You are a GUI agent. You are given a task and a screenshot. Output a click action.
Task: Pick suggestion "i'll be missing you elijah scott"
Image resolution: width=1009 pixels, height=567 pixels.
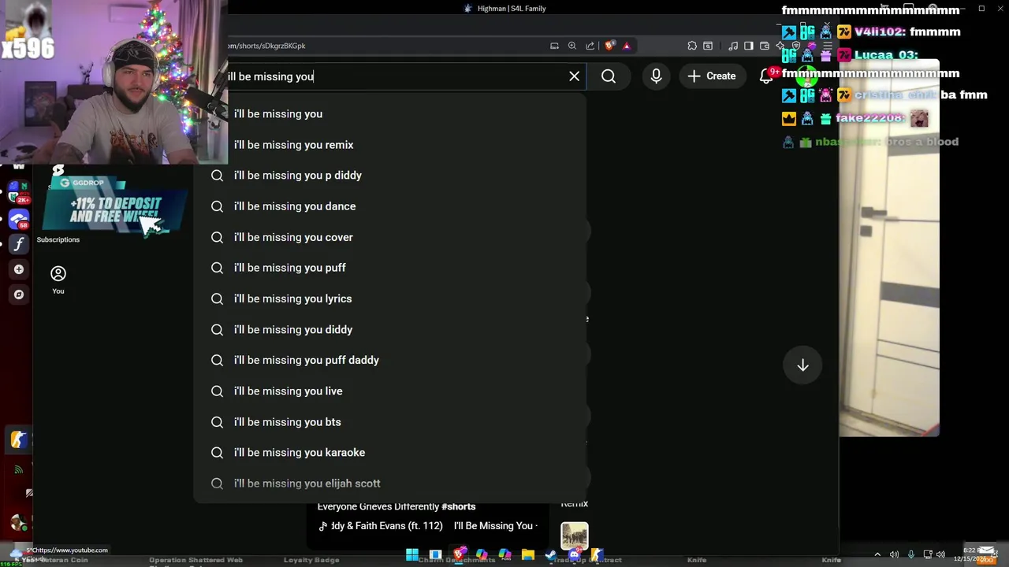(390, 484)
